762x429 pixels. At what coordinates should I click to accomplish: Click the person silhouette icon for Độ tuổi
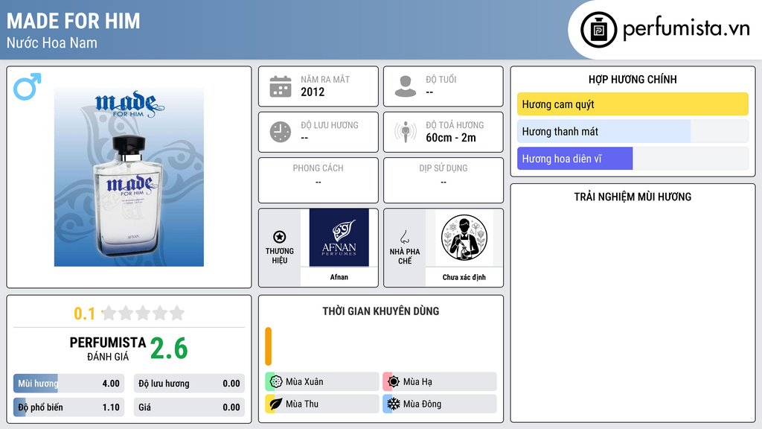pyautogui.click(x=406, y=86)
